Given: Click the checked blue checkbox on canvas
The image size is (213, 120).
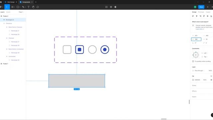Looking at the screenshot, I should pos(80,50).
